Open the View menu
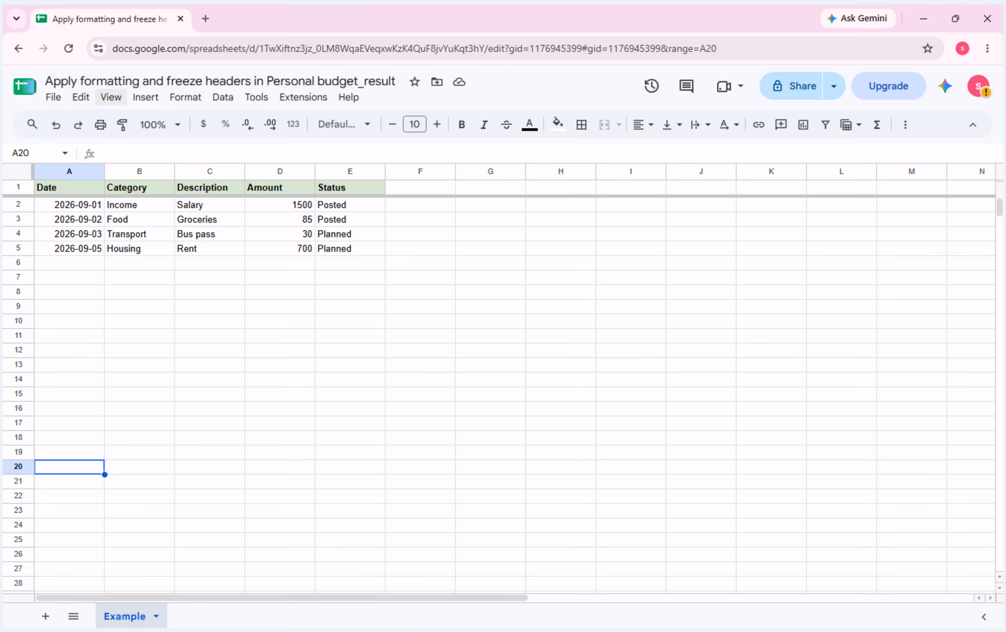The image size is (1006, 632). pyautogui.click(x=111, y=97)
